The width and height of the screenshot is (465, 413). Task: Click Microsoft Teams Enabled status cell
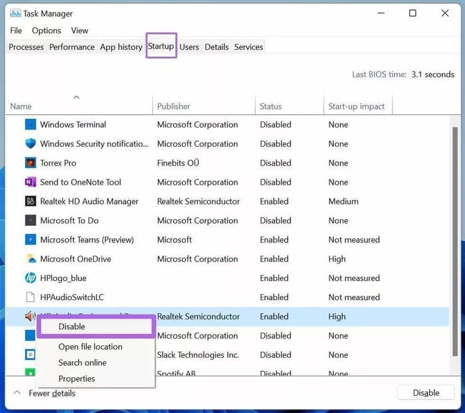click(x=274, y=240)
